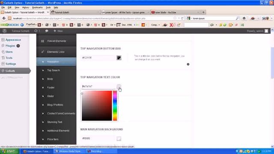This screenshot has width=274, height=154.
Task: Select the Navigation options item
Action: [x=56, y=62]
